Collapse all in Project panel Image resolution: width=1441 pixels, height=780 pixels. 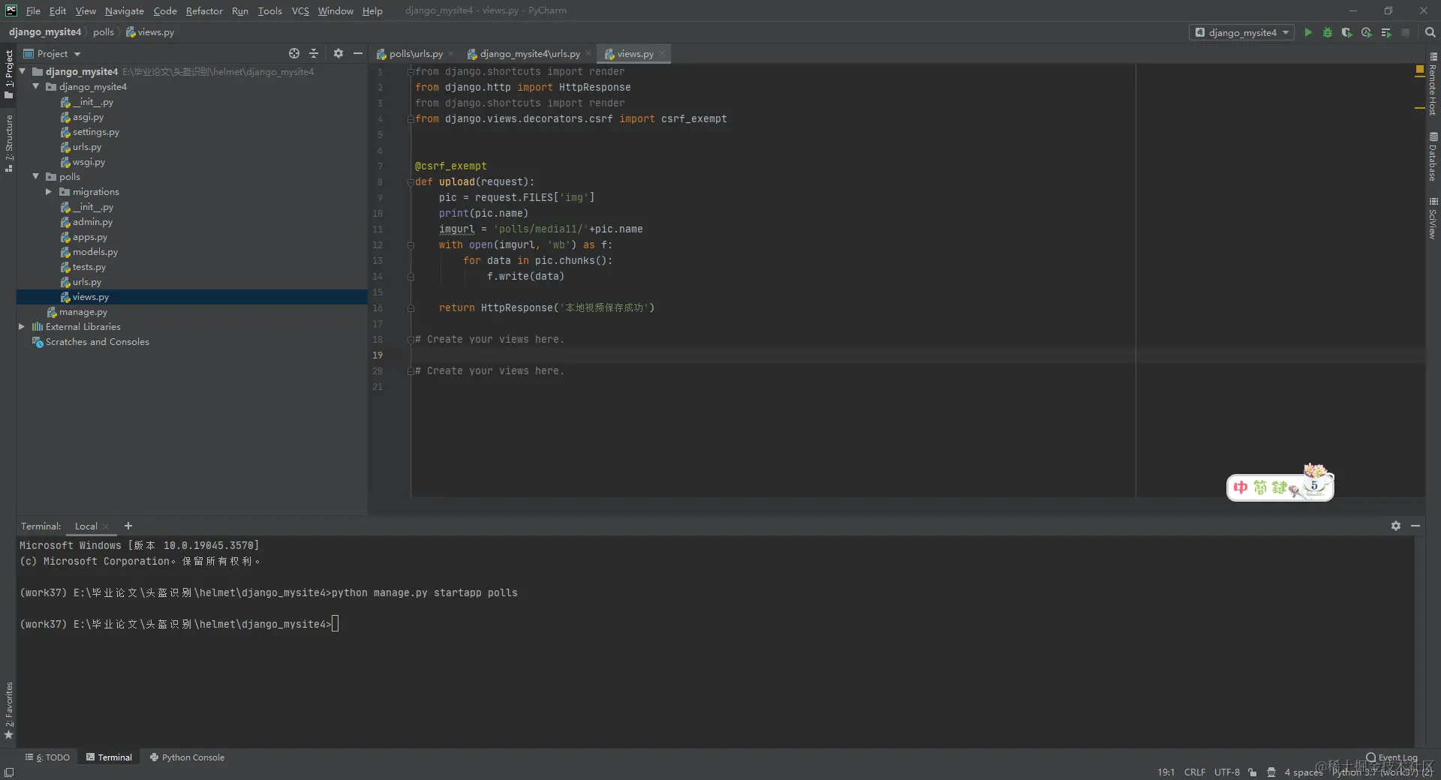point(314,53)
